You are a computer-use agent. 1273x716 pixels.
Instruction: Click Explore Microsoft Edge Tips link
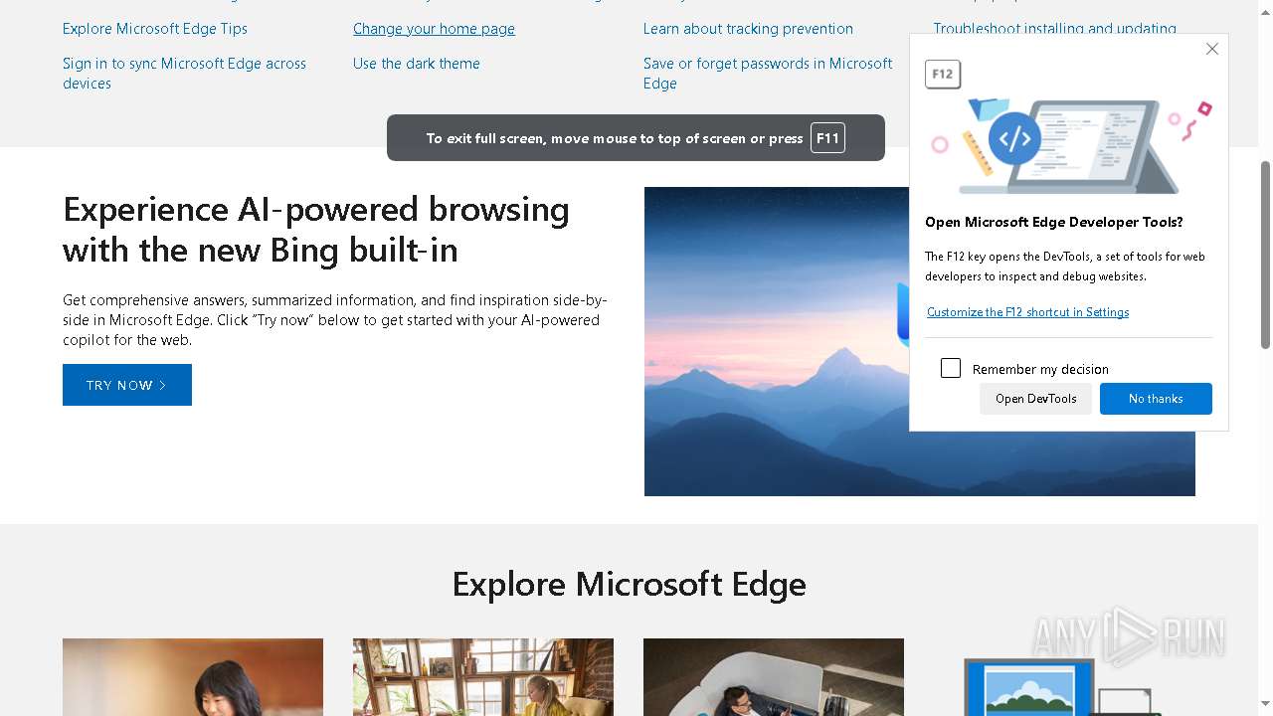(155, 29)
